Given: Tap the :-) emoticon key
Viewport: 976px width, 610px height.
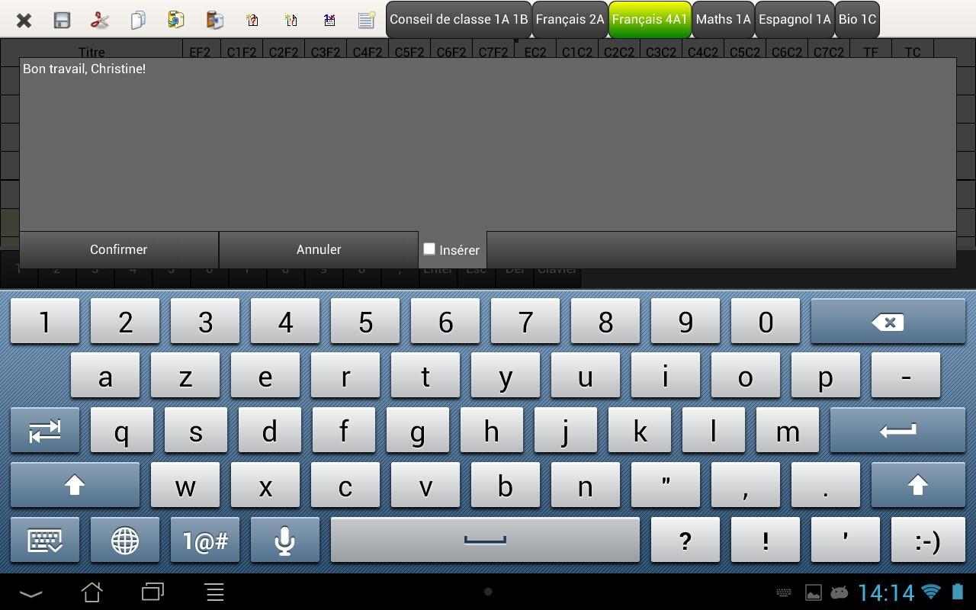Looking at the screenshot, I should [x=927, y=541].
